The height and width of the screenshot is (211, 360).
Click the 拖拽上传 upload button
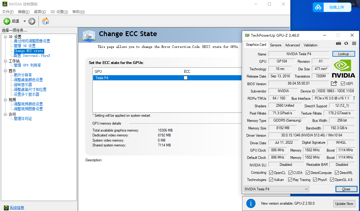pos(337,7)
